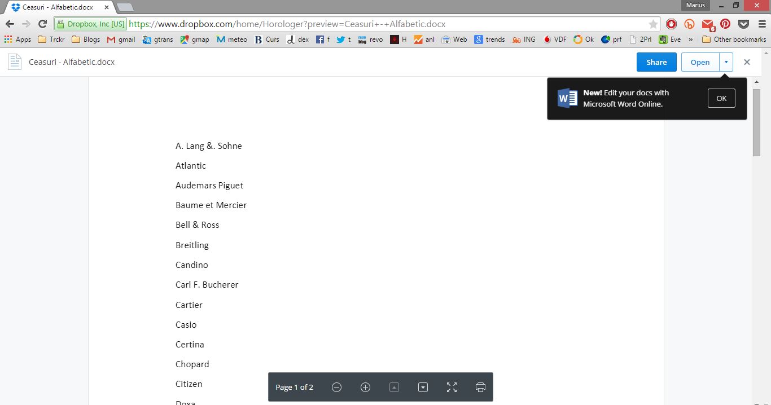Viewport: 771px width, 405px height.
Task: Print the document preview
Action: (x=480, y=387)
